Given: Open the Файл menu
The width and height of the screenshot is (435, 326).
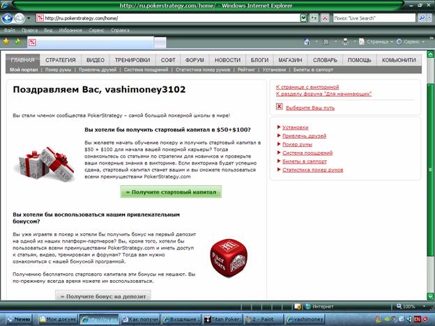Looking at the screenshot, I should (10, 30).
